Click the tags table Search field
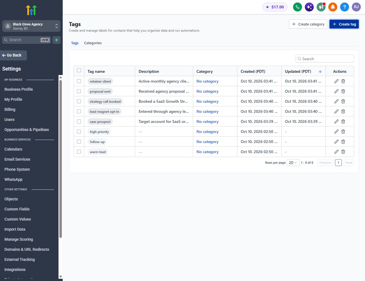365x281 pixels. [x=325, y=59]
